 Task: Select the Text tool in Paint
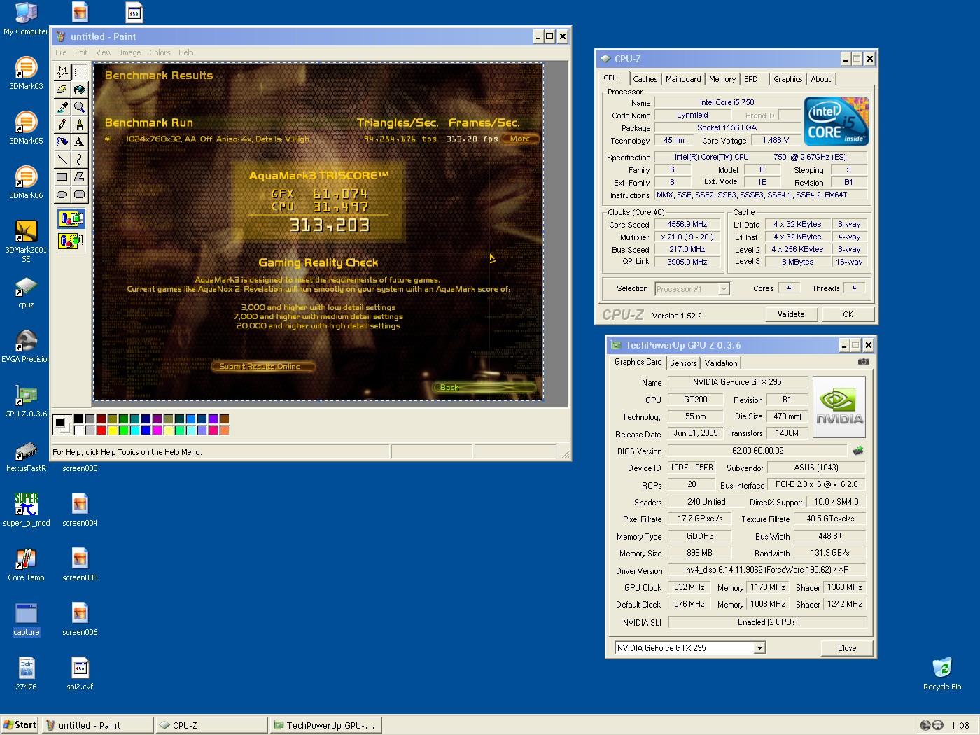[80, 142]
